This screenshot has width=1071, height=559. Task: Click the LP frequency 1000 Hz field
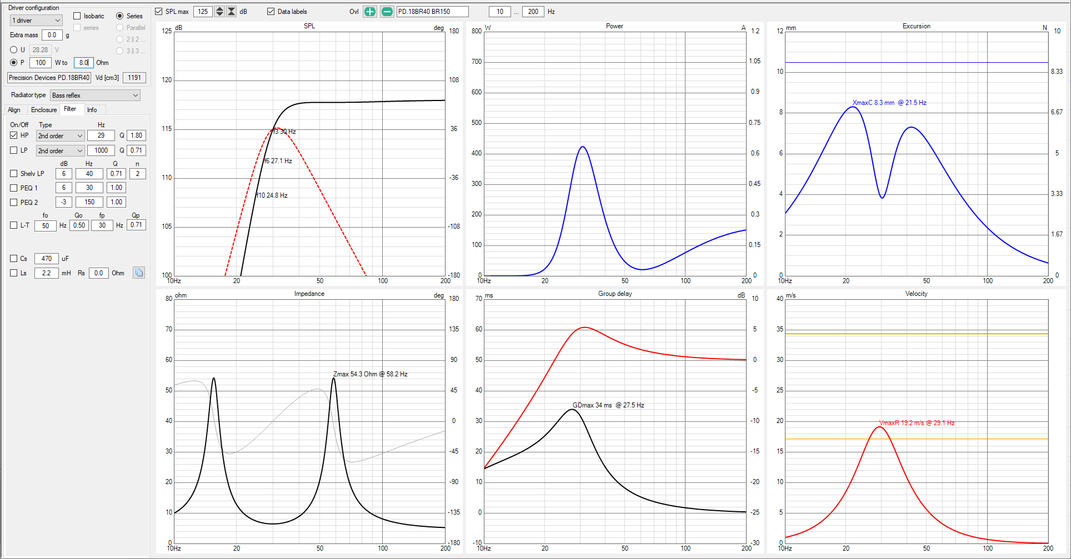(101, 150)
